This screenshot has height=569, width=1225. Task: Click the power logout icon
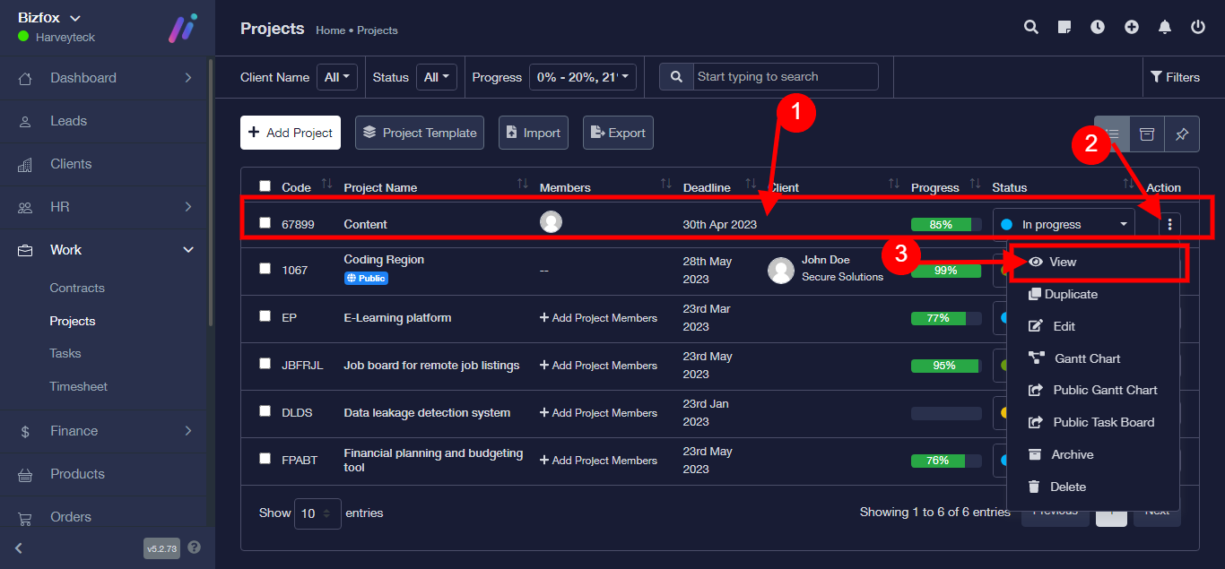pyautogui.click(x=1198, y=28)
